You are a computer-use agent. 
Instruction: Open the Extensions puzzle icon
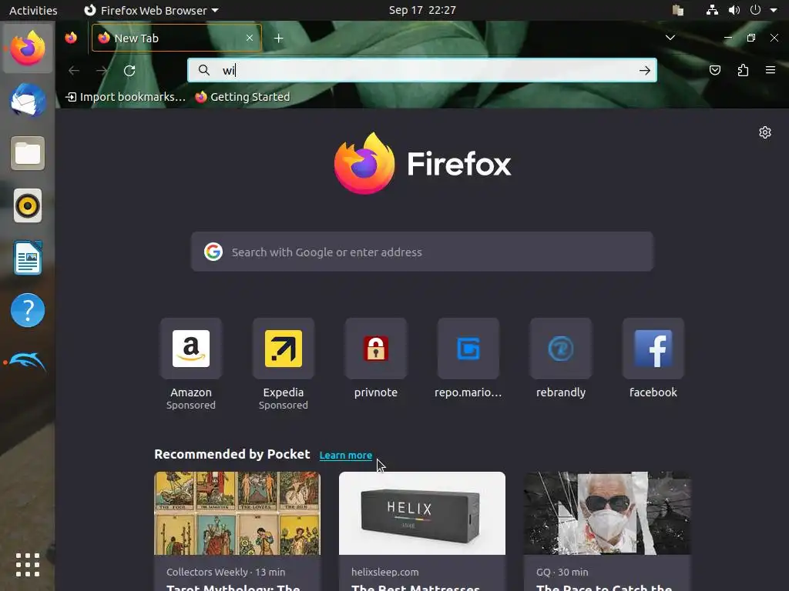743,70
